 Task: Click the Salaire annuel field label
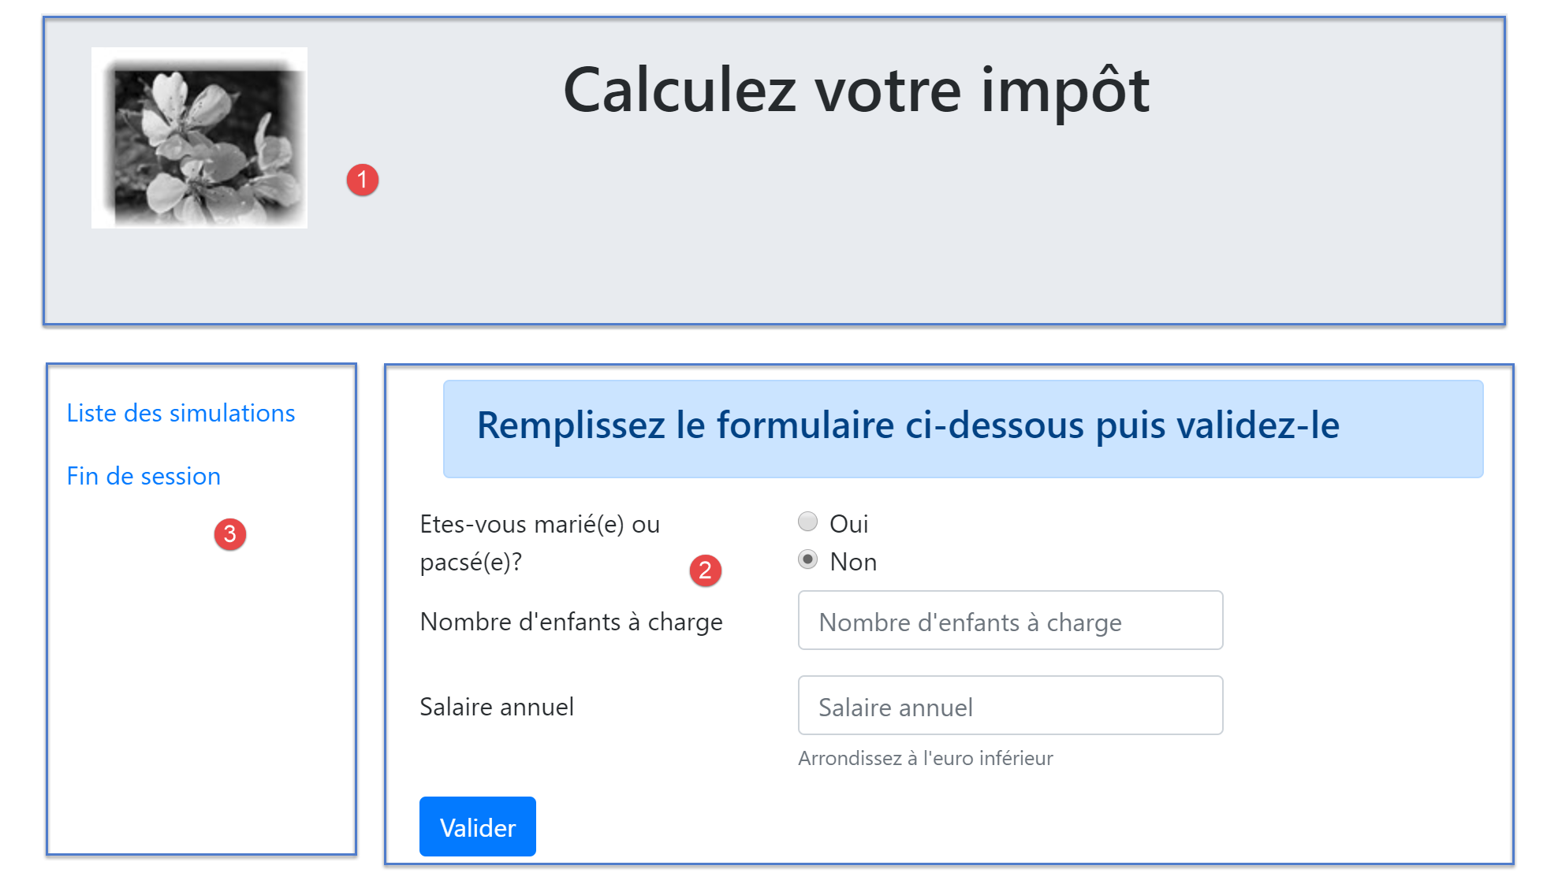(x=497, y=707)
